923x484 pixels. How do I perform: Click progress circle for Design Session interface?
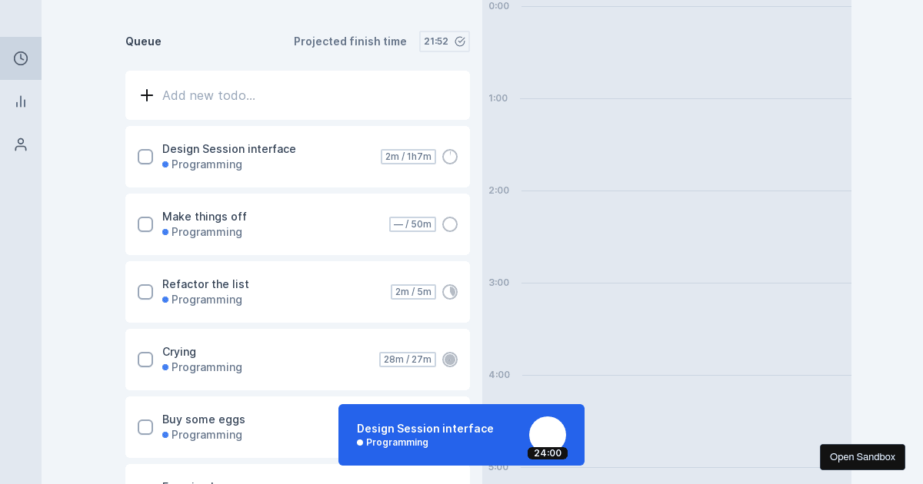(x=450, y=157)
